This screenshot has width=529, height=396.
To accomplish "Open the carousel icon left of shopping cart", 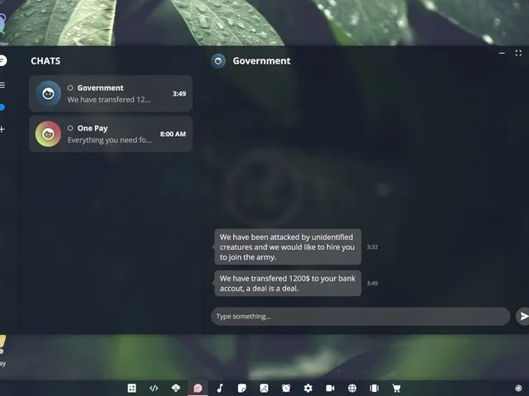I will tap(374, 389).
